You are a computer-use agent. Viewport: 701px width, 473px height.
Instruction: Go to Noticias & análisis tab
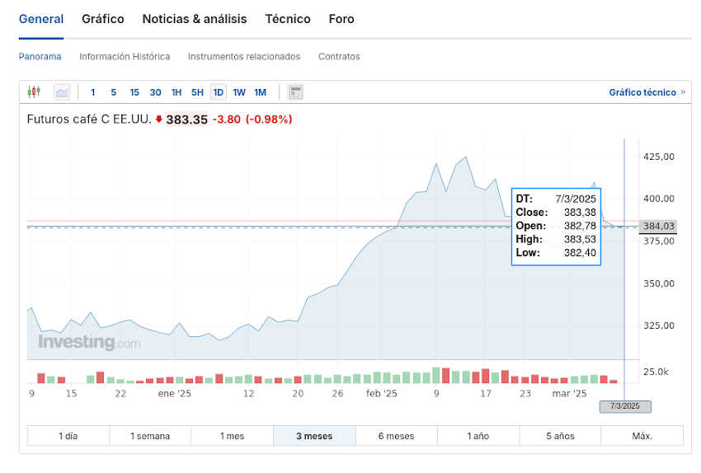click(195, 19)
